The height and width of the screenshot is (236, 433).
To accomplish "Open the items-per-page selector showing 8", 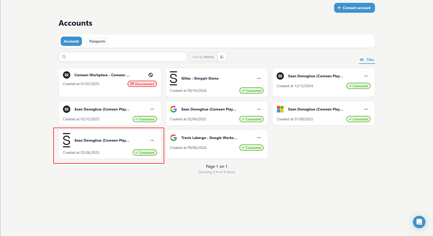I will (215, 172).
